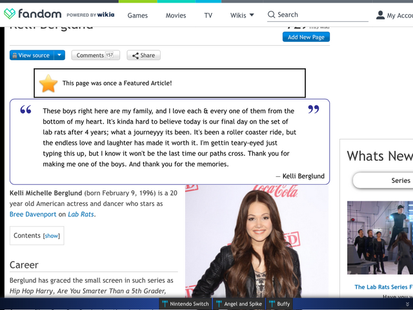Open the Comments 157 button
The width and height of the screenshot is (413, 310).
(x=96, y=56)
